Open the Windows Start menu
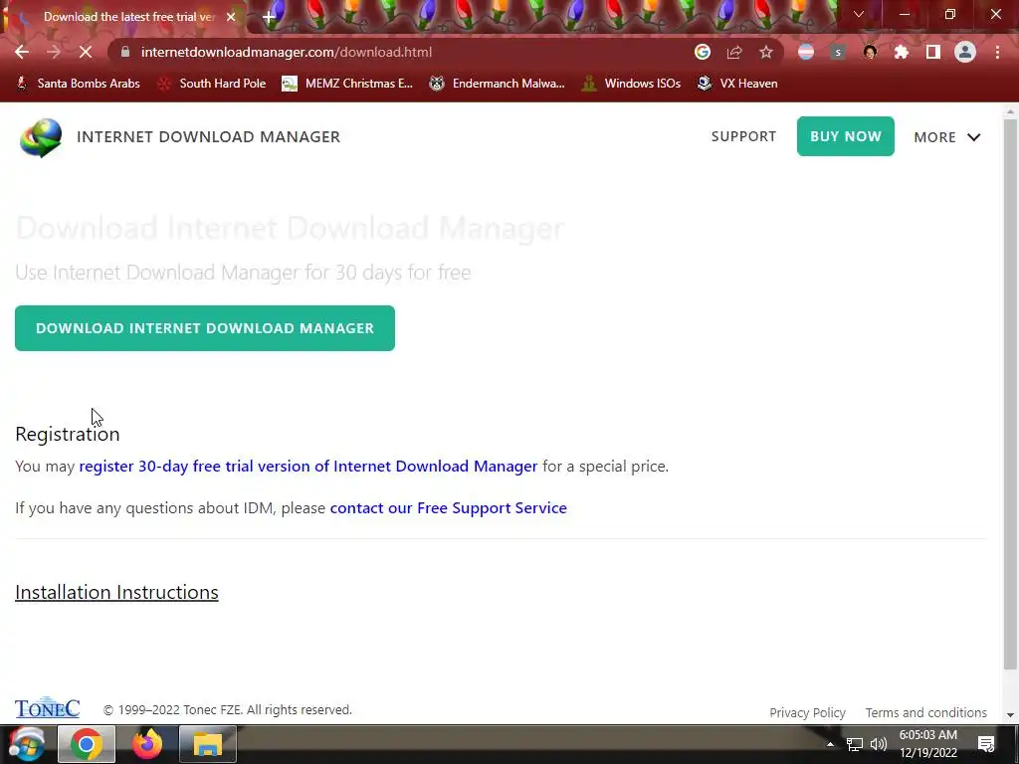The height and width of the screenshot is (764, 1019). click(27, 744)
